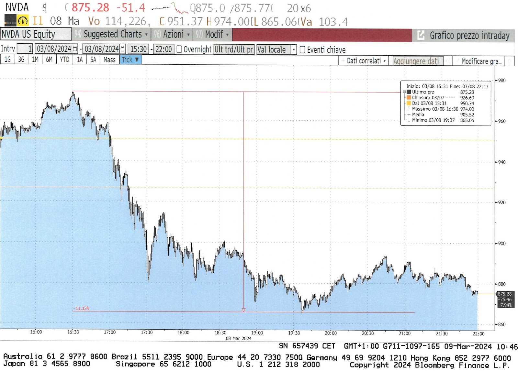Viewport: 518px width, 371px height.
Task: Select the 3G time range tab
Action: point(21,60)
